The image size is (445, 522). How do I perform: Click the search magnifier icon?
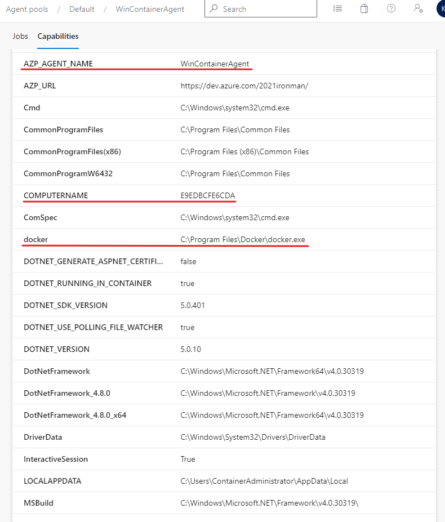(213, 8)
